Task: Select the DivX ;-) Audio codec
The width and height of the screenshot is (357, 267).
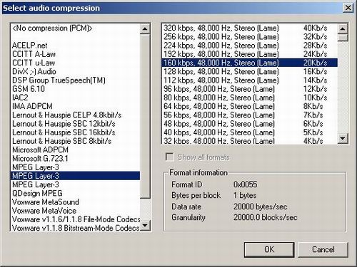Action: pyautogui.click(x=75, y=71)
